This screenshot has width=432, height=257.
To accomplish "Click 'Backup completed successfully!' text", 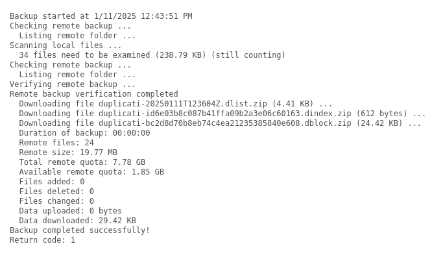I will click(x=80, y=230).
